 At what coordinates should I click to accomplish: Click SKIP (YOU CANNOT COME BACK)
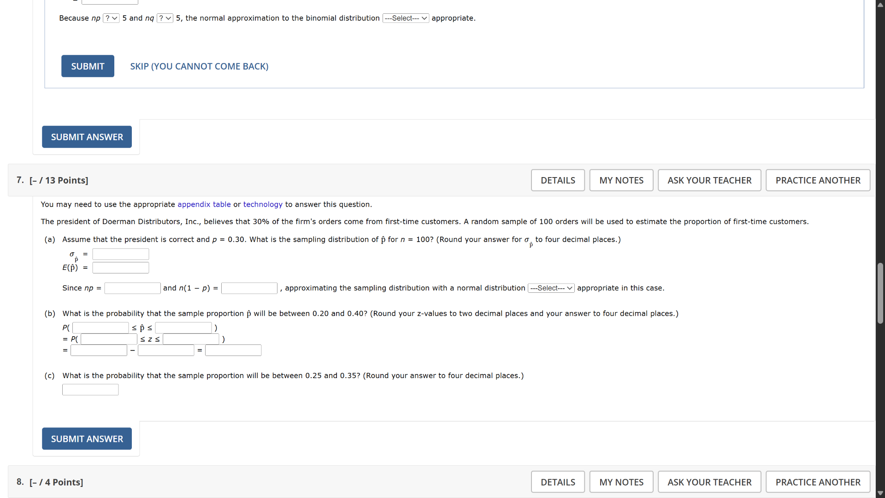point(199,66)
